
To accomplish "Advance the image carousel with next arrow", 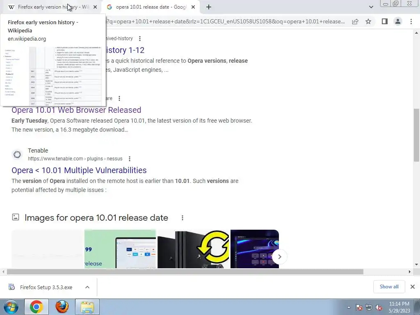I will click(279, 257).
